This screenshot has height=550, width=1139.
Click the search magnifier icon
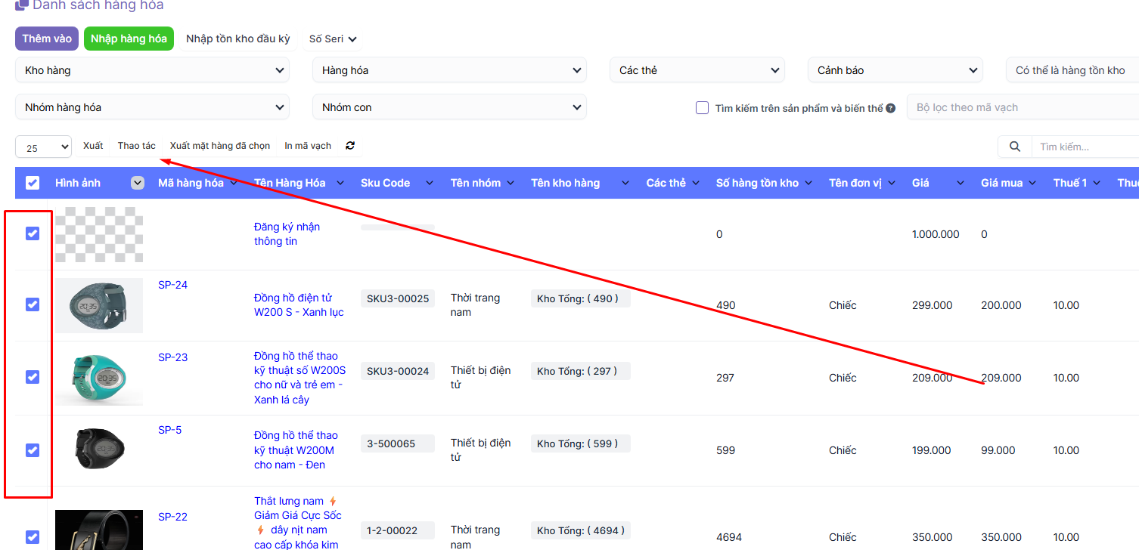point(1015,147)
